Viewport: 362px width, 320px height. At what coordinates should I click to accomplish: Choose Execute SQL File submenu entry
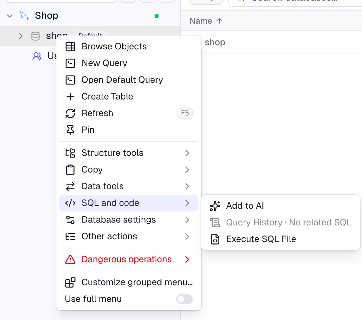281,239
